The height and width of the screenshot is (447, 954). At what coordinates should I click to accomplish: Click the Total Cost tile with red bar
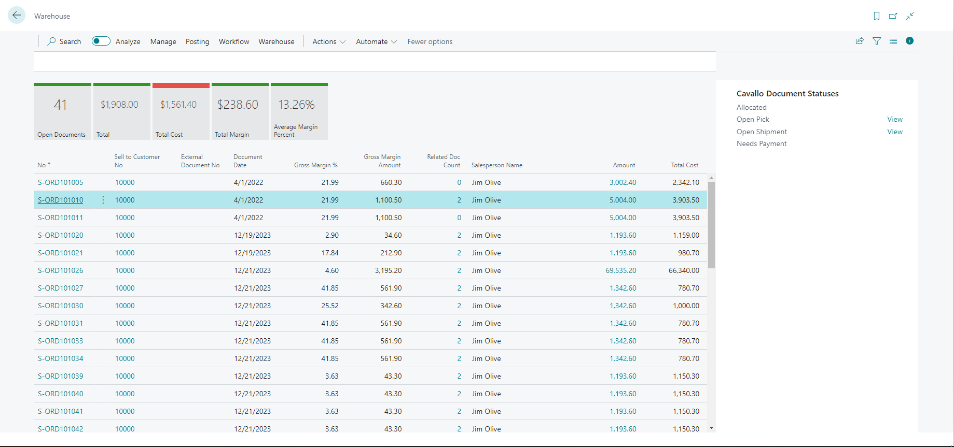click(181, 111)
